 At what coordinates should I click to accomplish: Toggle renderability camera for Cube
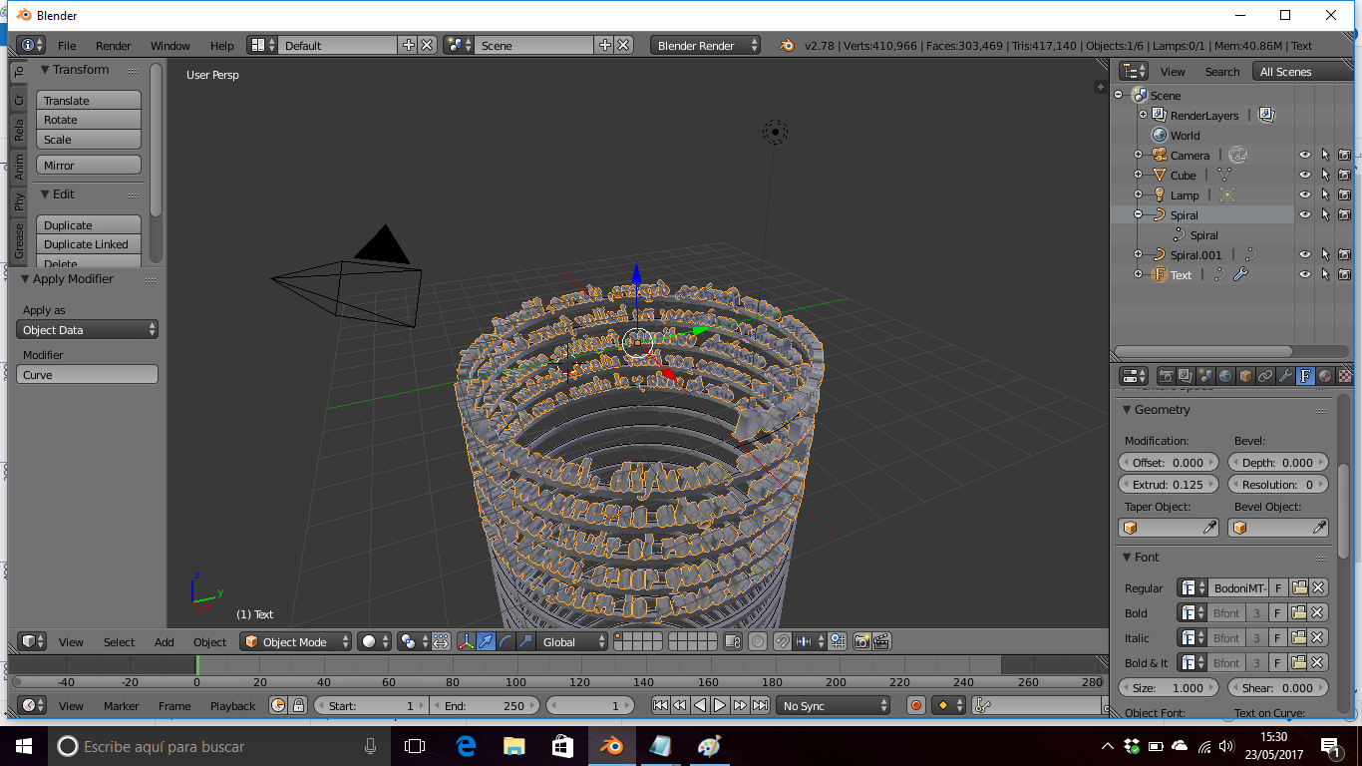(1344, 175)
